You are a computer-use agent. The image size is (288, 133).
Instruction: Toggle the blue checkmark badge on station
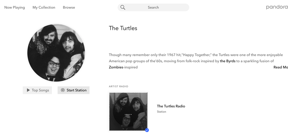[x=147, y=130]
